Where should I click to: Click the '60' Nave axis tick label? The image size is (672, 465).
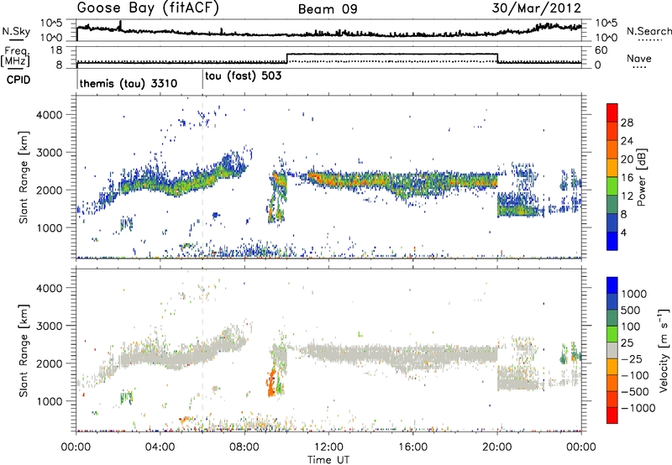pyautogui.click(x=601, y=50)
